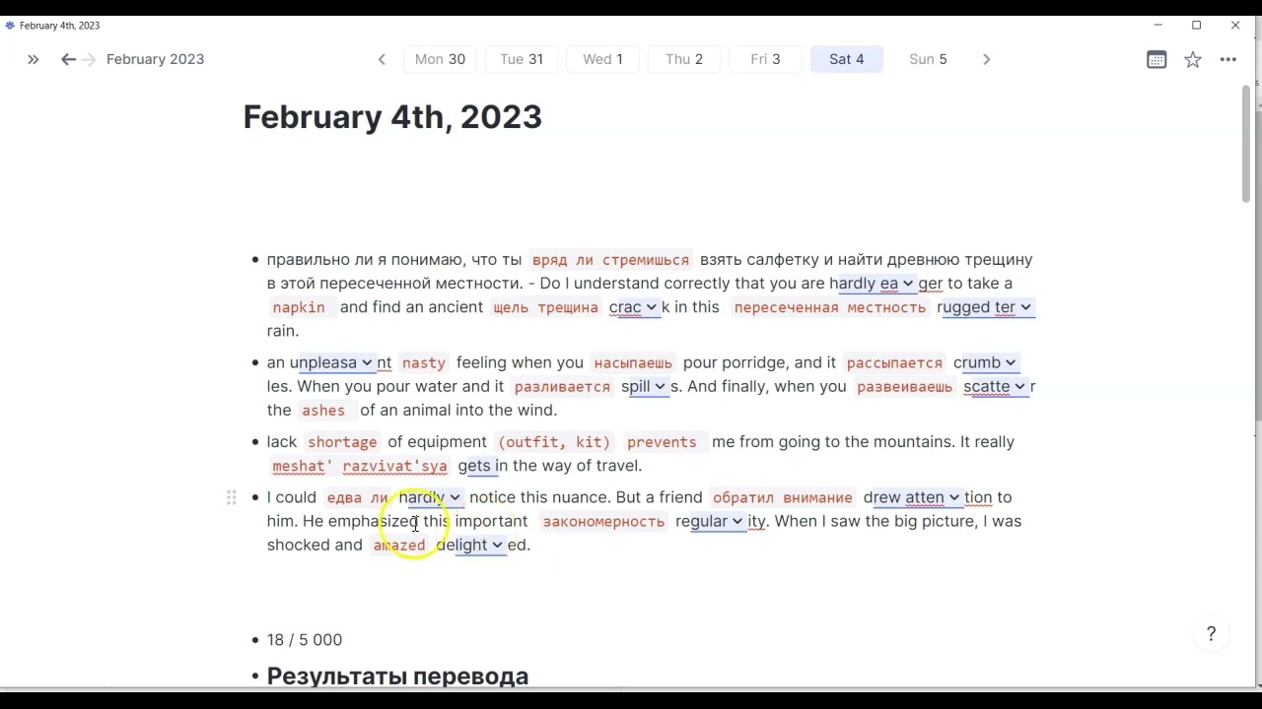Click inline code 'napkin'
The image size is (1262, 709).
point(299,307)
